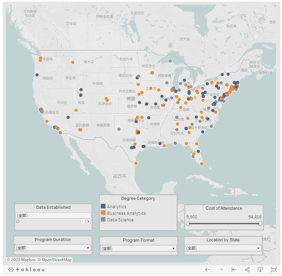Open the Program Duration dropdown
Viewport: 282px width, 276px height.
(x=53, y=248)
